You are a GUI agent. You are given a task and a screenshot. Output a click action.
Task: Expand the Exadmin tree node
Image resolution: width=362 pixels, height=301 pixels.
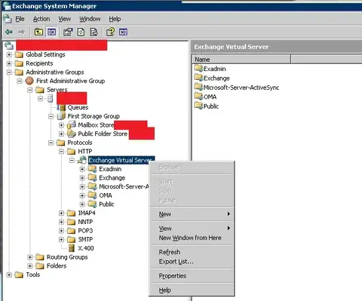pos(82,169)
